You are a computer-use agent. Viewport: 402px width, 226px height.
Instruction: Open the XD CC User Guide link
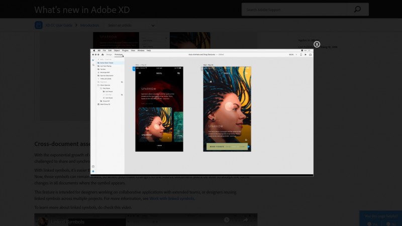[59, 26]
